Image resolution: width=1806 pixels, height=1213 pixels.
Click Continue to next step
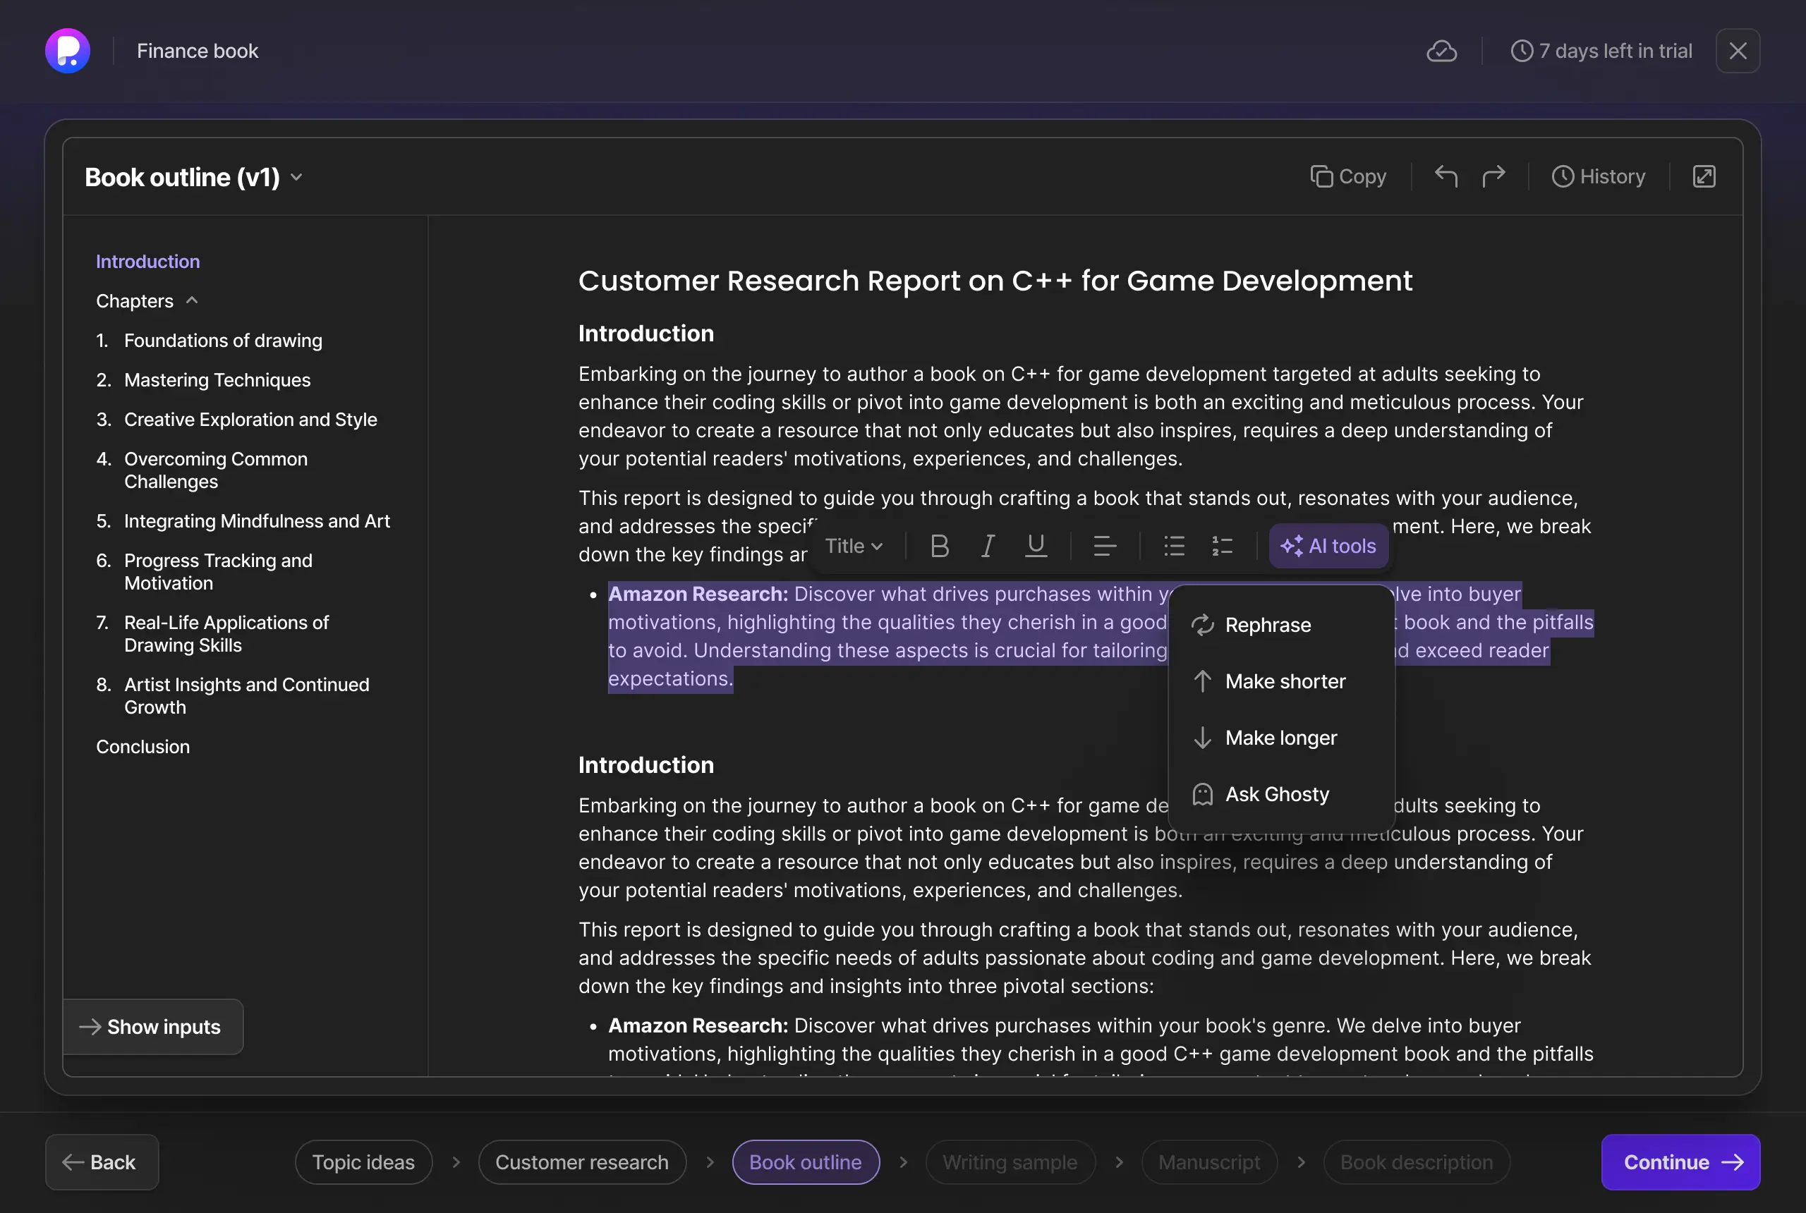tap(1680, 1162)
